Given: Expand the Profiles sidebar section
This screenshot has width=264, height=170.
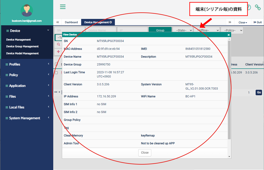Looking at the screenshot, I should tap(27, 64).
